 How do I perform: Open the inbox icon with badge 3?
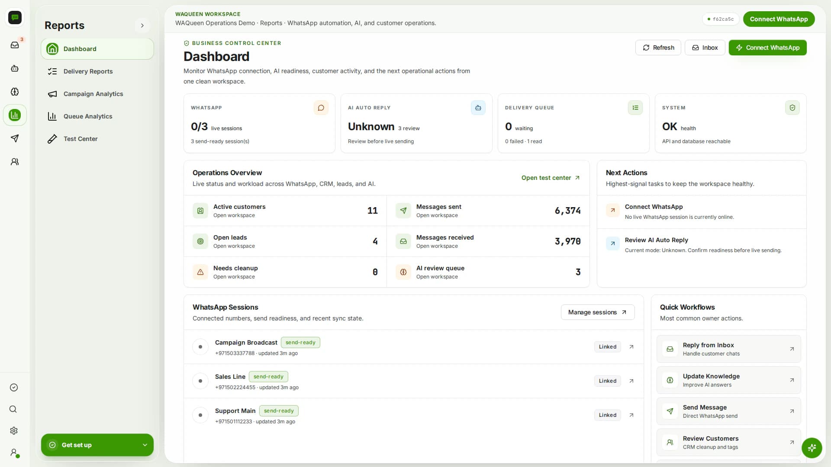pyautogui.click(x=15, y=45)
